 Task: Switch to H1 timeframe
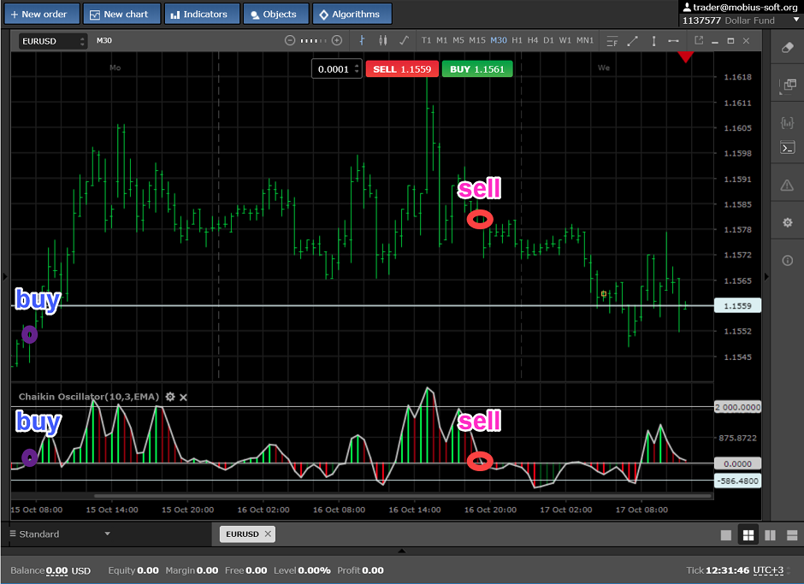(517, 40)
